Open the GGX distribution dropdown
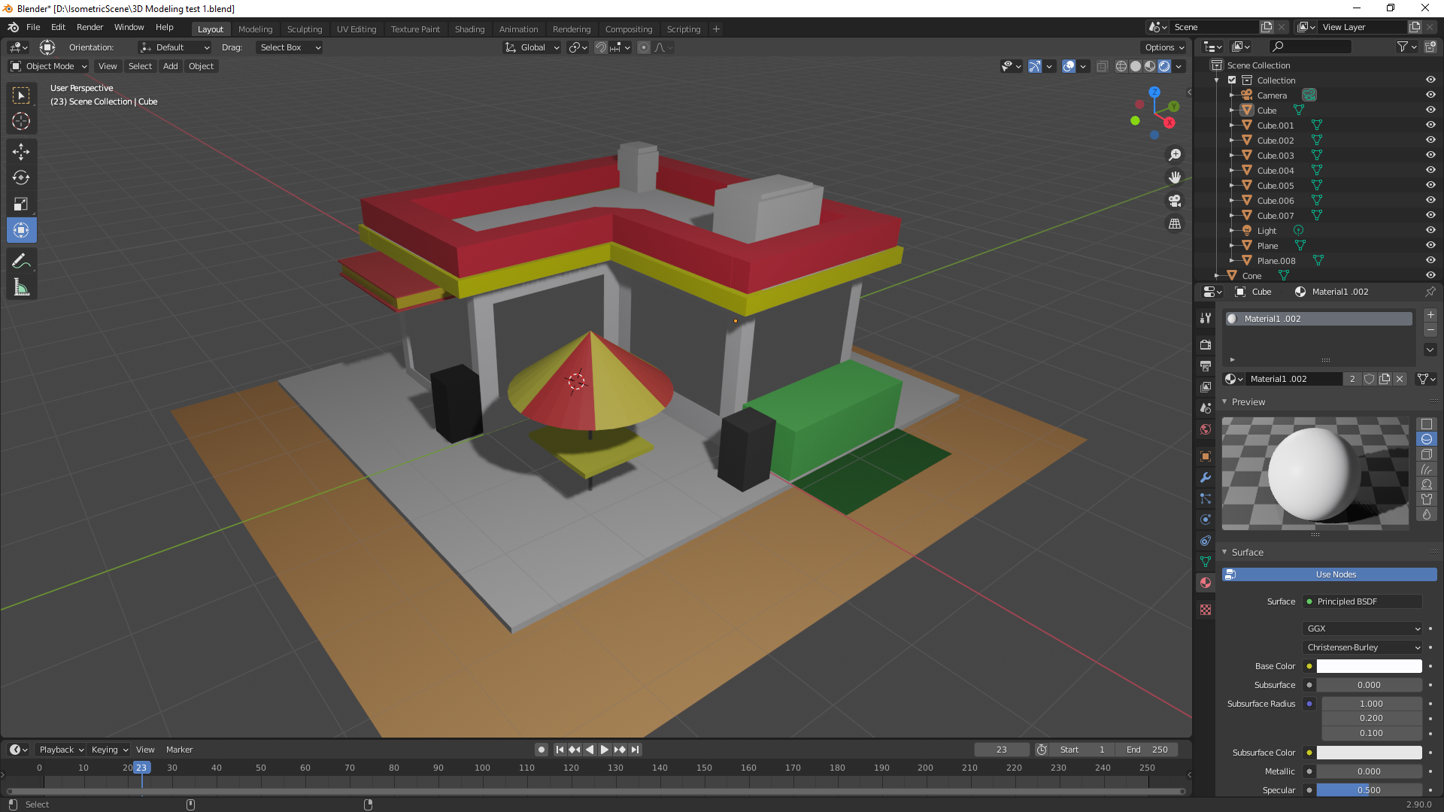This screenshot has width=1444, height=812. (1362, 628)
